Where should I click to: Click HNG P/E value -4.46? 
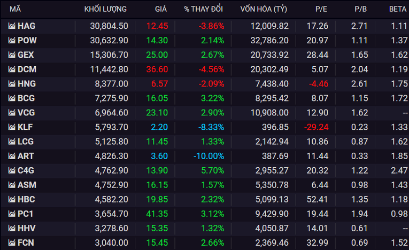pos(319,84)
